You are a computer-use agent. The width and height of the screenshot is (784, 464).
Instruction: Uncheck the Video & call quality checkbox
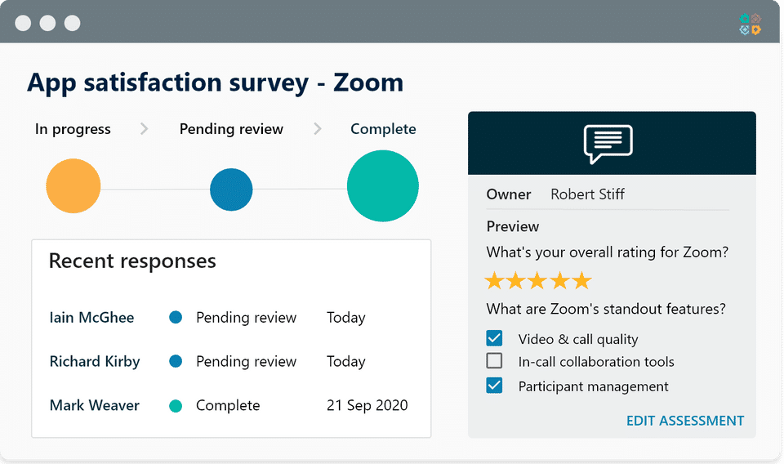[x=494, y=338]
